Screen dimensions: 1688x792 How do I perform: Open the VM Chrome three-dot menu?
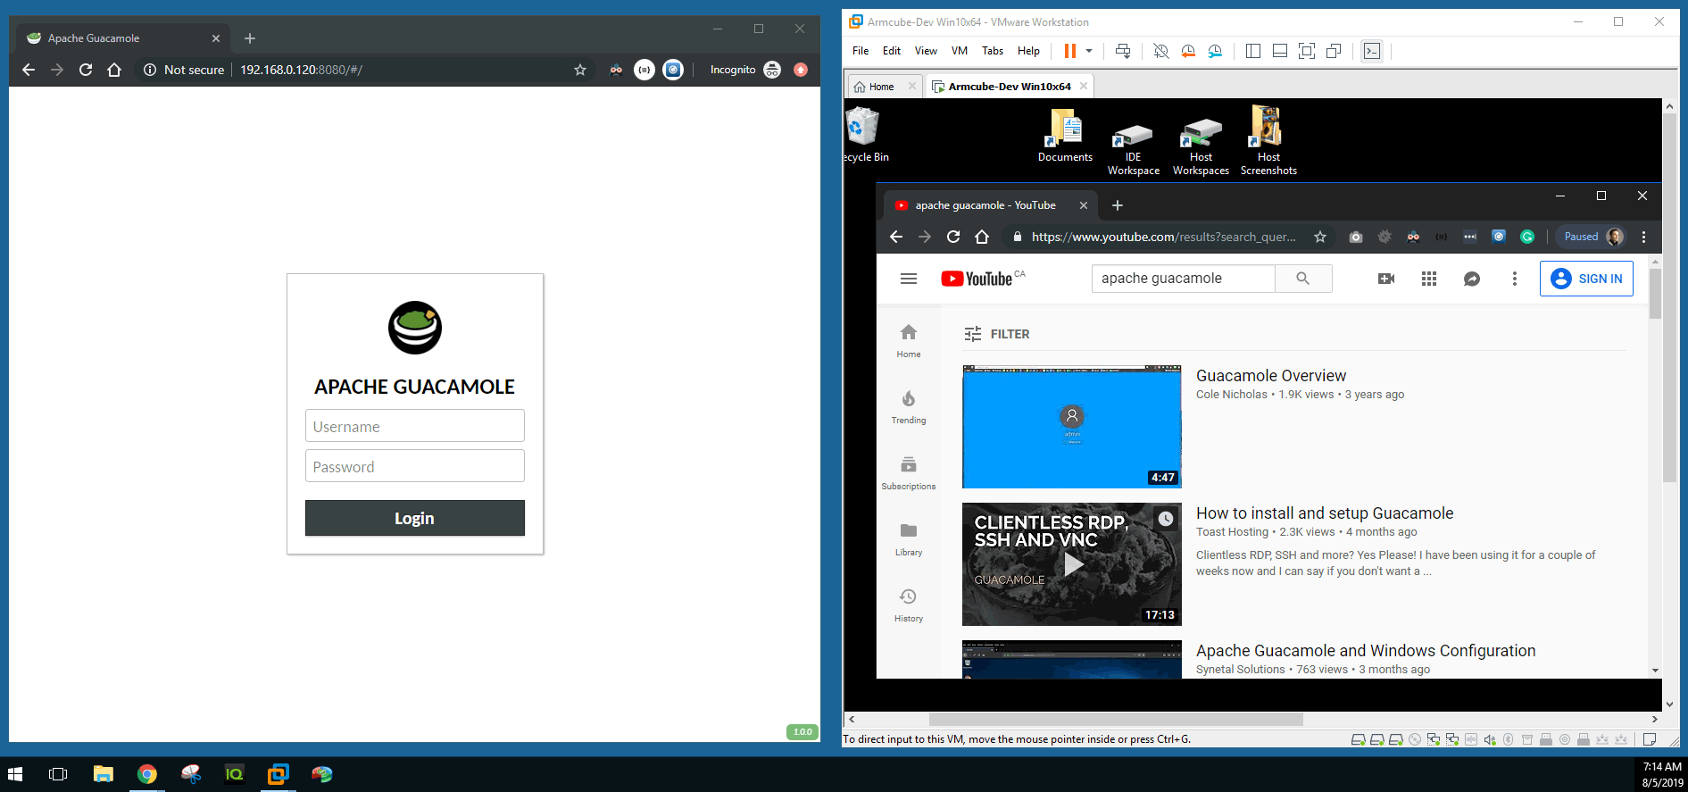coord(1643,237)
